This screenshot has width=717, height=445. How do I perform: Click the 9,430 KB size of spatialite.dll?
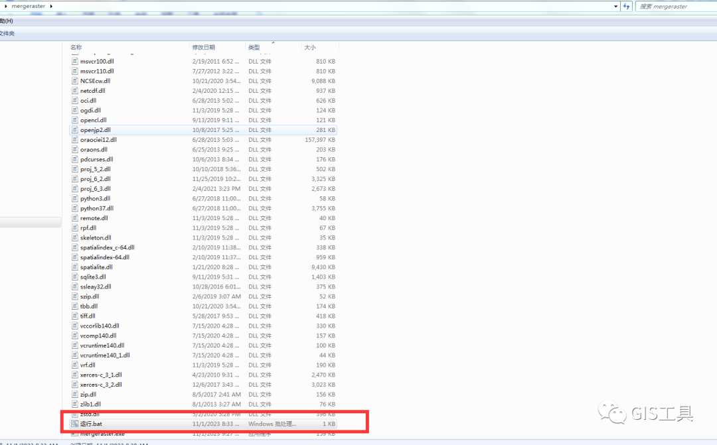pos(323,267)
